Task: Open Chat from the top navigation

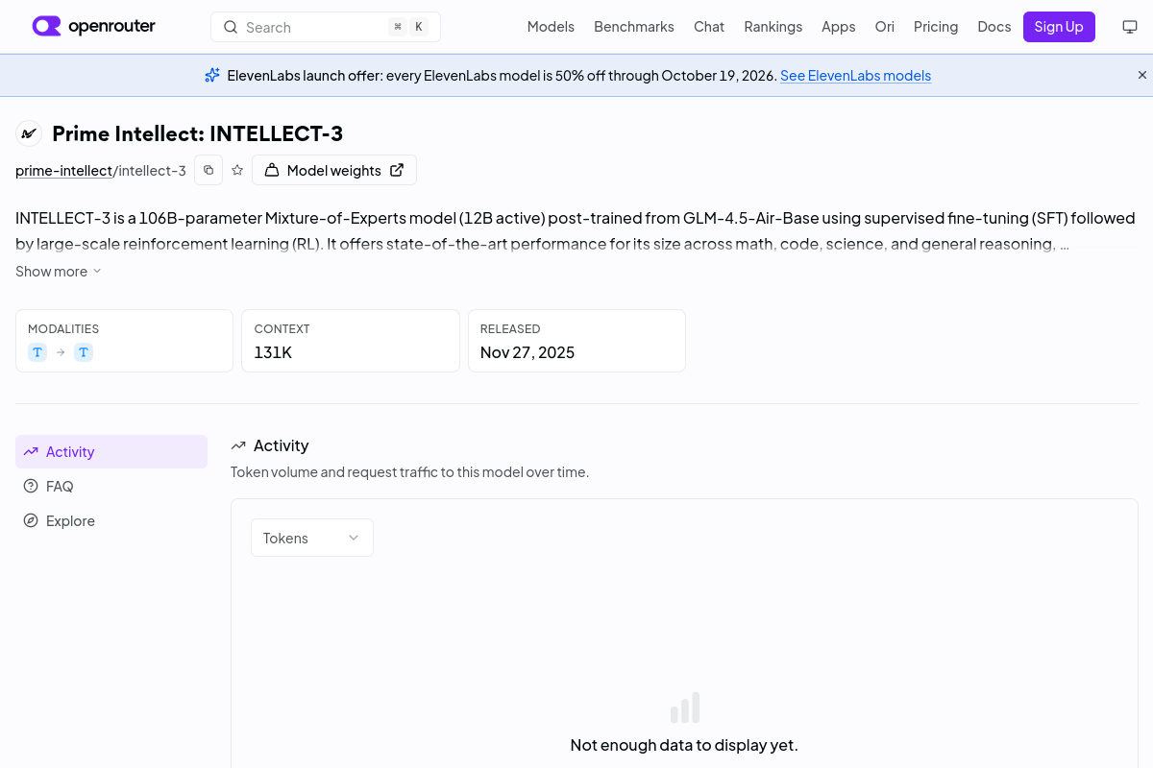Action: pyautogui.click(x=709, y=27)
